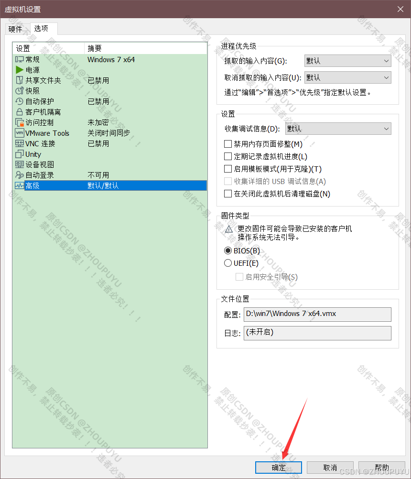Select the Unity row text
The height and width of the screenshot is (479, 411).
tap(33, 154)
